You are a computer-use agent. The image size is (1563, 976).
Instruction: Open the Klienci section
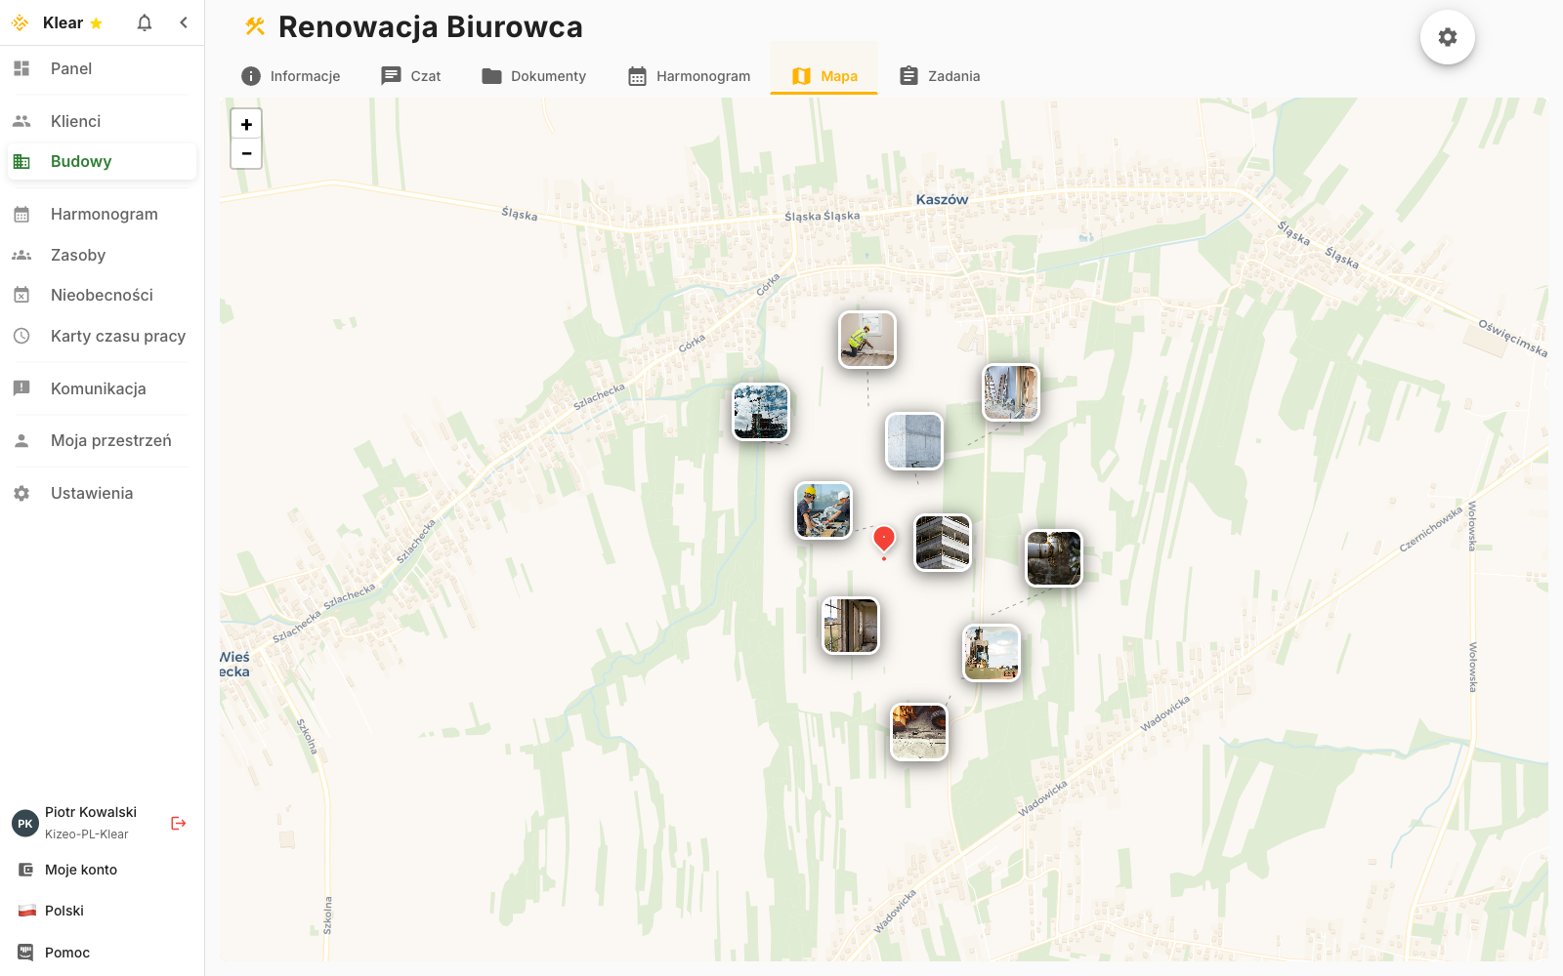tap(74, 120)
